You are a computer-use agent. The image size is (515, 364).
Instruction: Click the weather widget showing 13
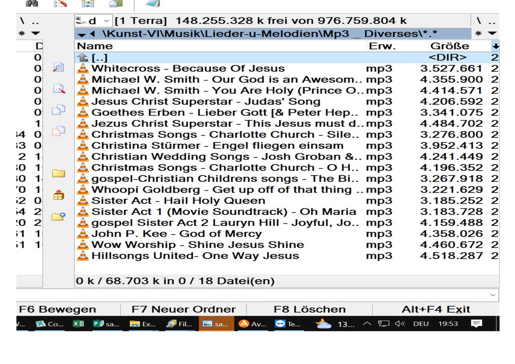click(336, 324)
